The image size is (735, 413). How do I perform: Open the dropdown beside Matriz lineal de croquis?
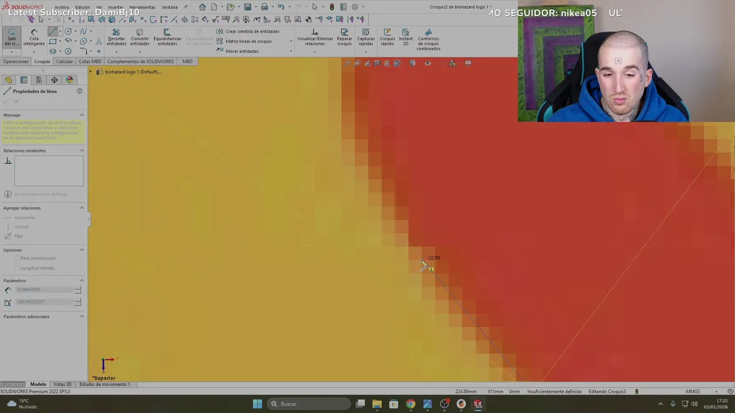click(291, 41)
